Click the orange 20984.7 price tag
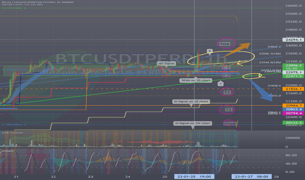This screenshot has height=180, width=305. click(x=293, y=106)
